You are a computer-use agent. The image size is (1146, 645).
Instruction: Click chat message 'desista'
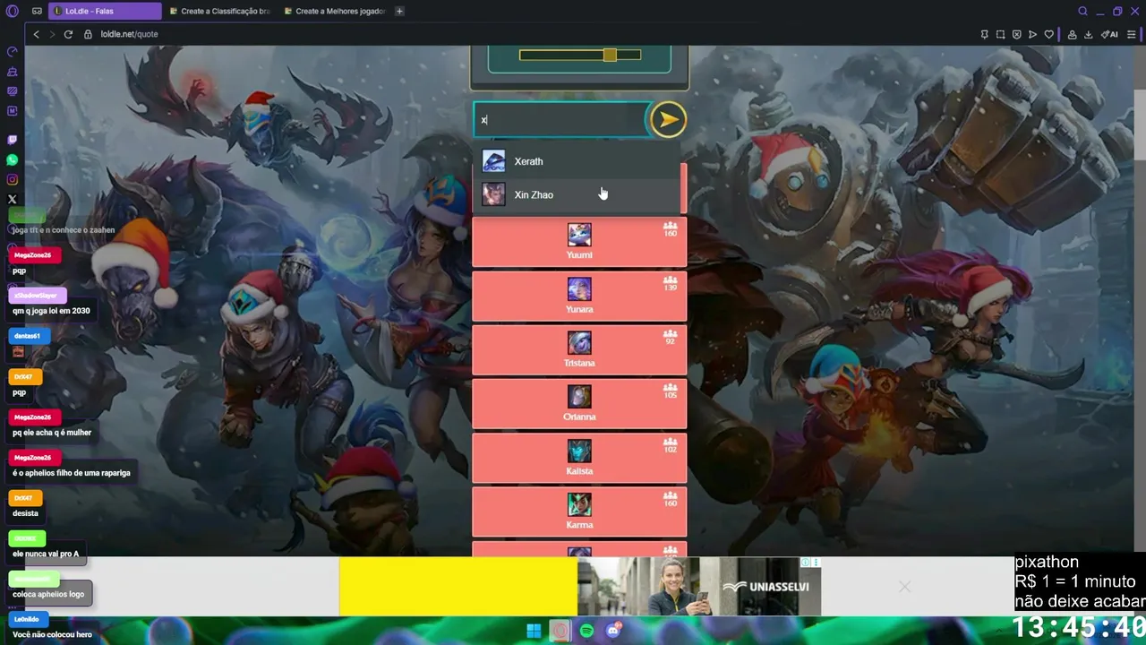click(x=25, y=513)
